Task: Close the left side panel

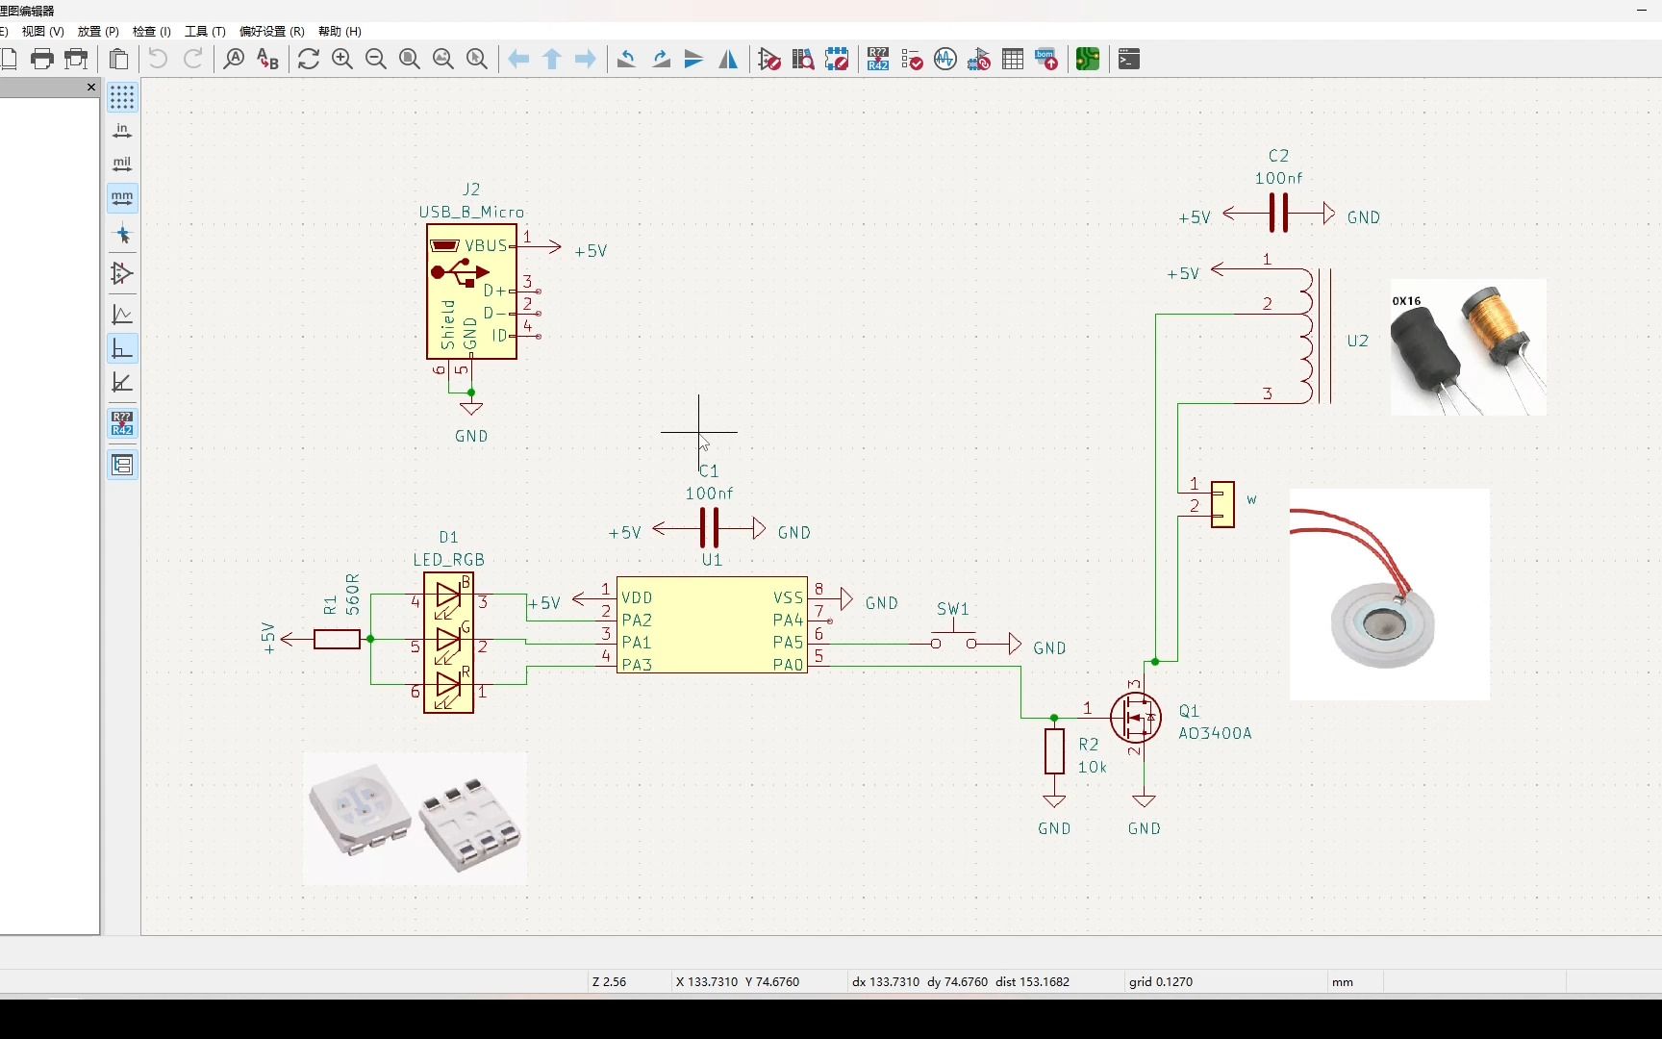Action: click(91, 88)
